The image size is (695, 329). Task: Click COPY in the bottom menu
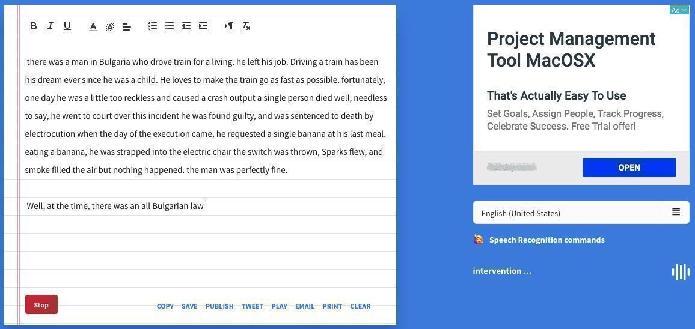tap(165, 306)
